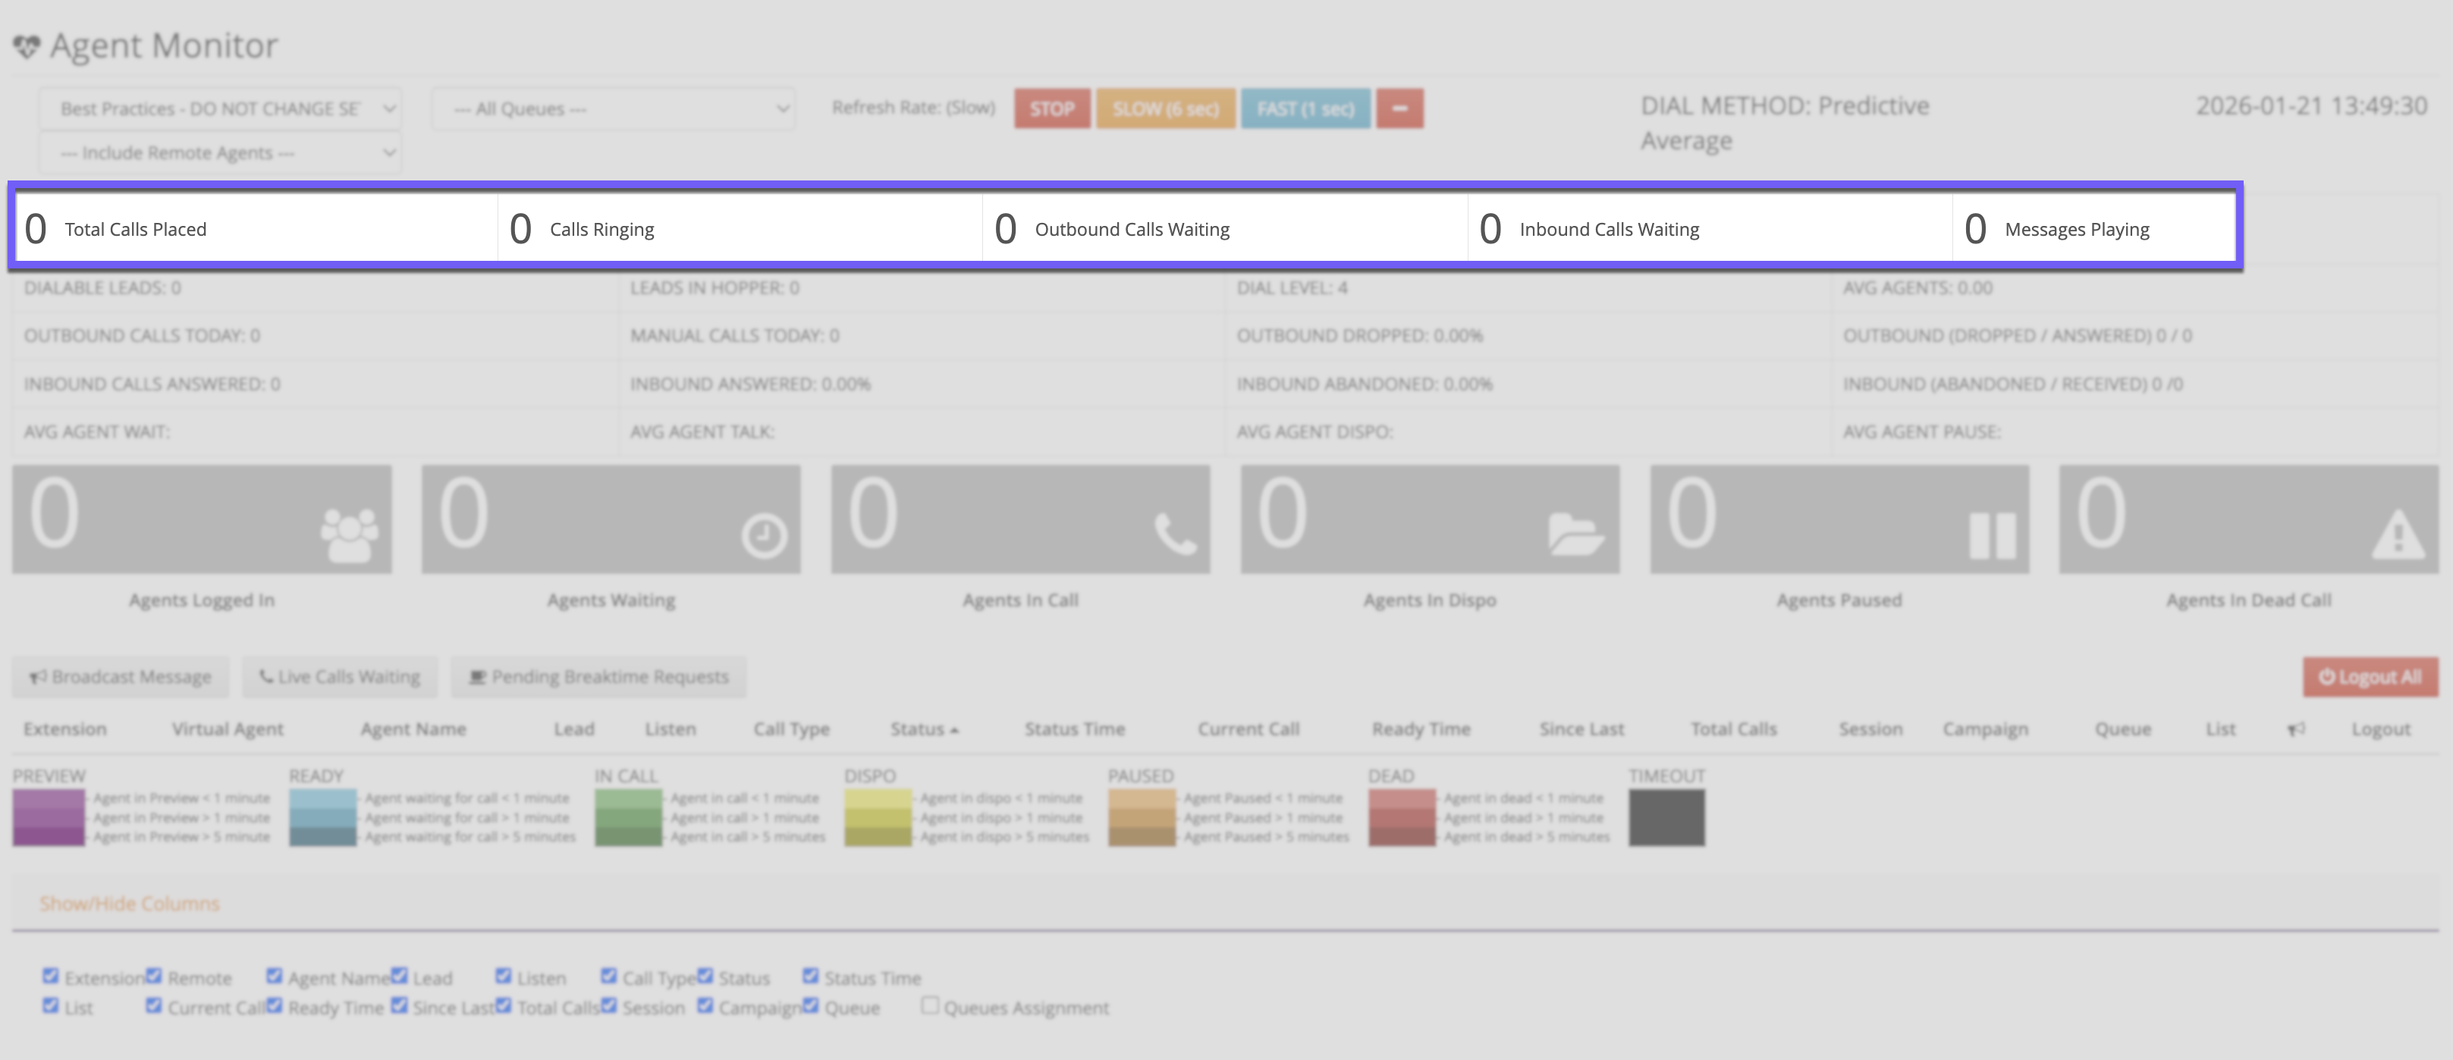Viewport: 2453px width, 1060px height.
Task: Click the gray TIMEOUT color swatch
Action: [x=1666, y=817]
